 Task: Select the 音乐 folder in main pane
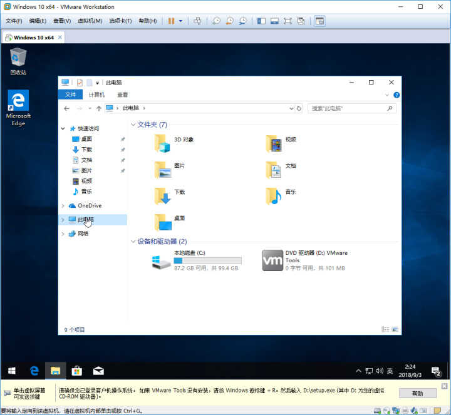tap(281, 196)
